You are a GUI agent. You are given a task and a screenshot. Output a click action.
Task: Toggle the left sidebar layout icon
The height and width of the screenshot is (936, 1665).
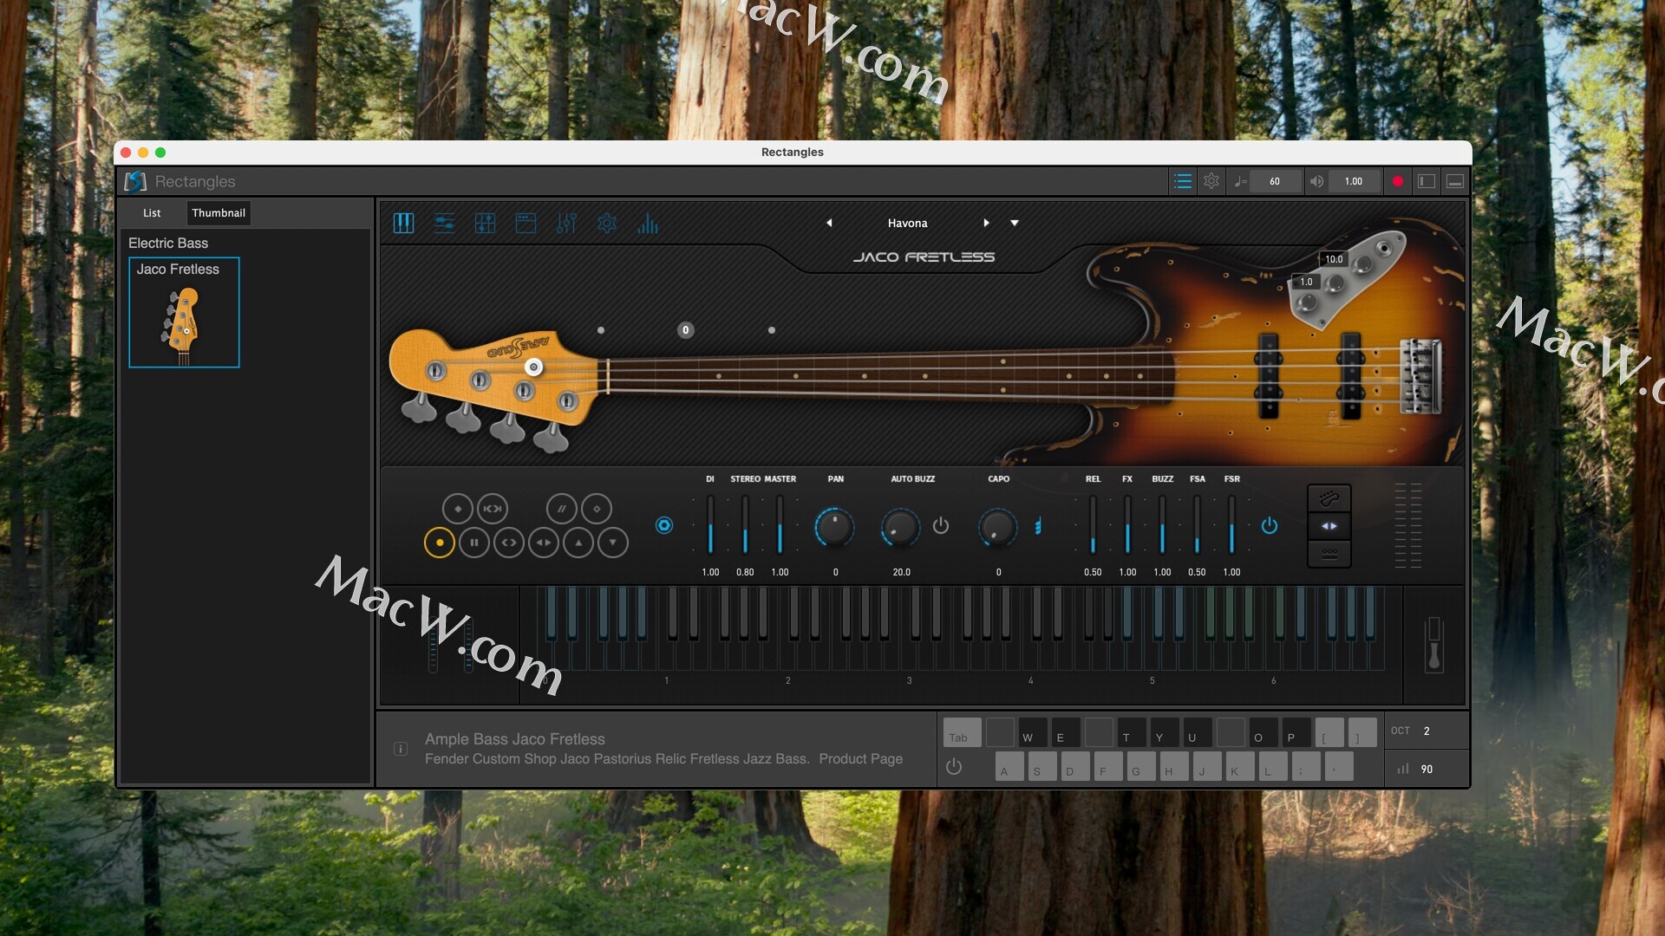click(1427, 181)
